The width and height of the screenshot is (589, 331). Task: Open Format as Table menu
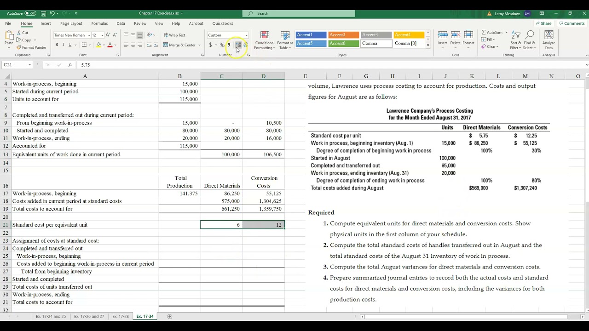(x=285, y=40)
